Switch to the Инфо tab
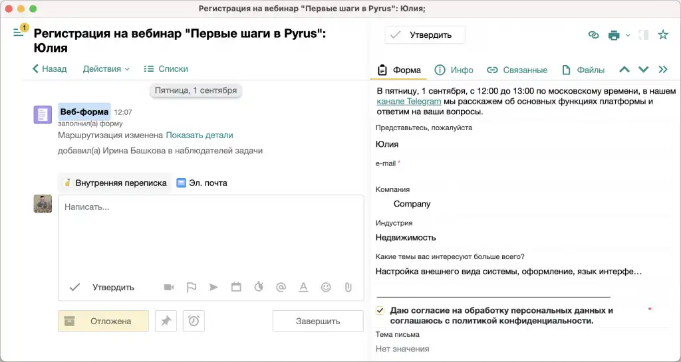 pyautogui.click(x=454, y=70)
